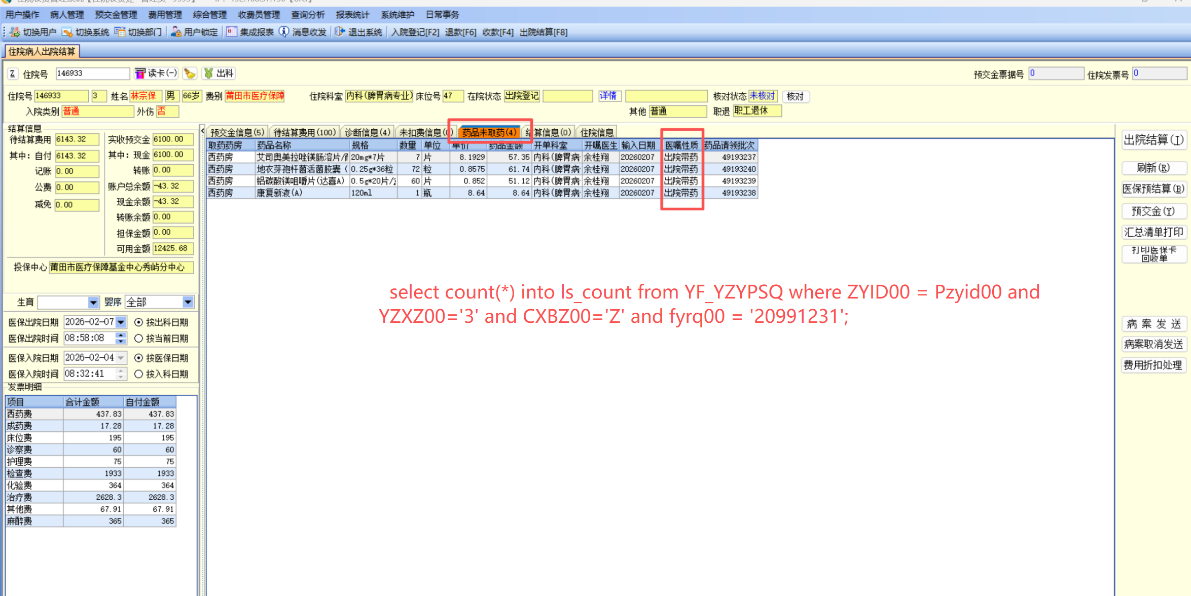Expand the 生育 dropdown
The width and height of the screenshot is (1191, 596).
pos(93,303)
